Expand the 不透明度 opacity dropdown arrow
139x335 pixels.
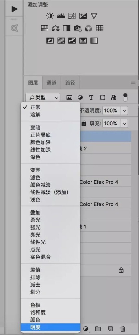pos(124,111)
